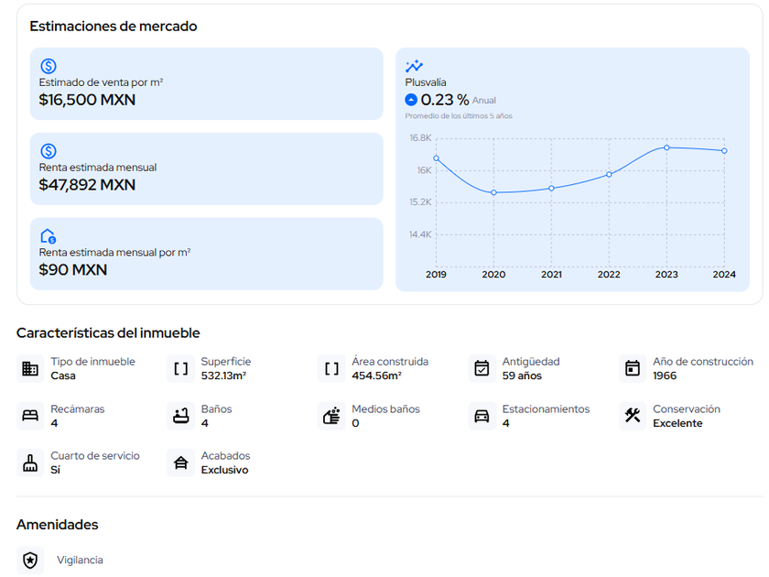The width and height of the screenshot is (769, 577).
Task: Click the Estimaciones de mercado heading
Action: pyautogui.click(x=113, y=27)
